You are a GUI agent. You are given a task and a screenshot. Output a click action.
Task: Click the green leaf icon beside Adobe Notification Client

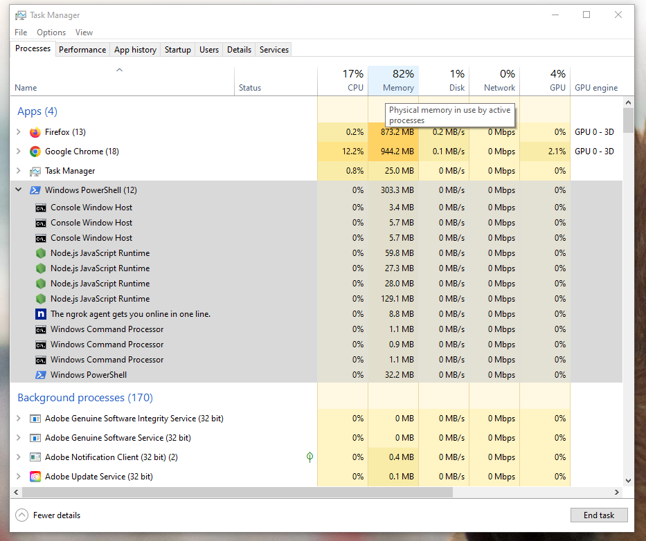pyautogui.click(x=309, y=457)
